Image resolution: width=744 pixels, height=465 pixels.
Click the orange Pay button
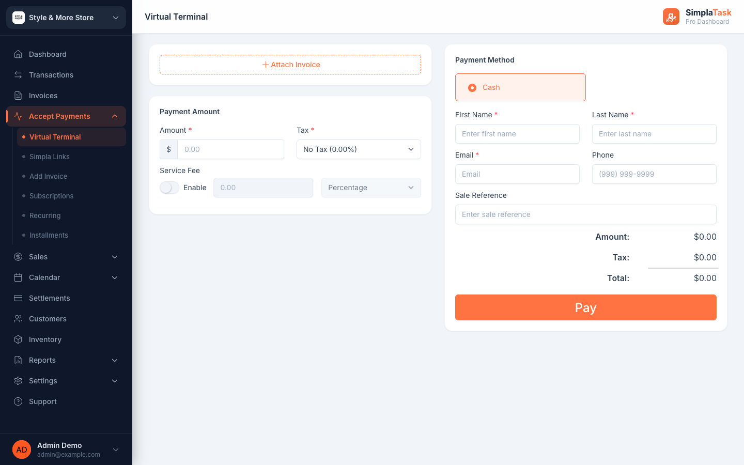click(586, 307)
